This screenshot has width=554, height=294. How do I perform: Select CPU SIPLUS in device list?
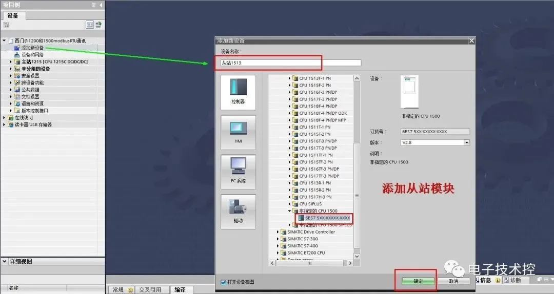pyautogui.click(x=310, y=204)
